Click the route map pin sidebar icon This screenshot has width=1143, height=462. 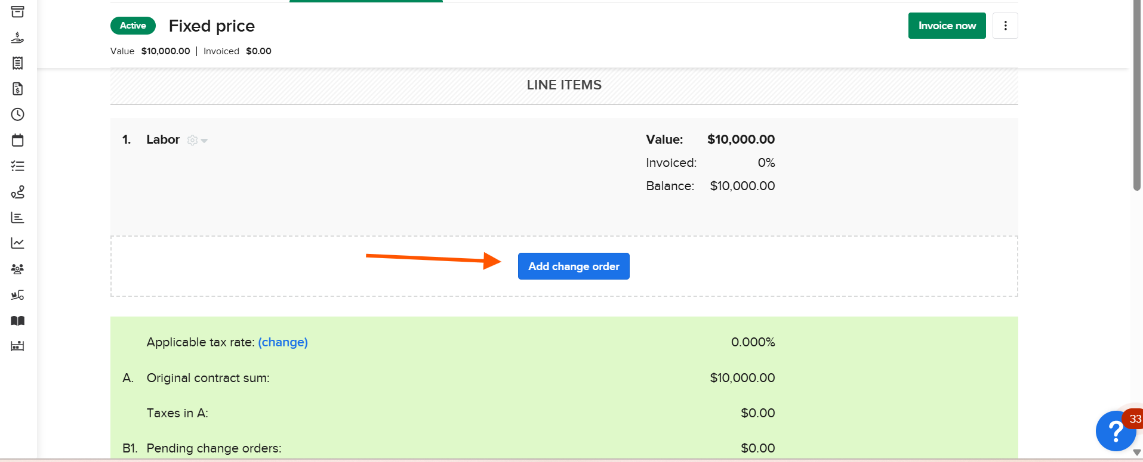(x=18, y=192)
